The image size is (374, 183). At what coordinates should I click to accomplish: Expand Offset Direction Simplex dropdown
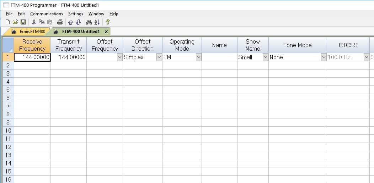pyautogui.click(x=159, y=57)
